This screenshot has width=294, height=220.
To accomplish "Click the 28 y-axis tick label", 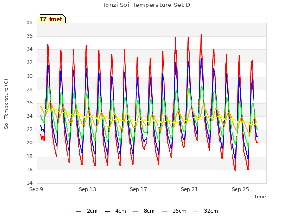I will coord(29,90).
